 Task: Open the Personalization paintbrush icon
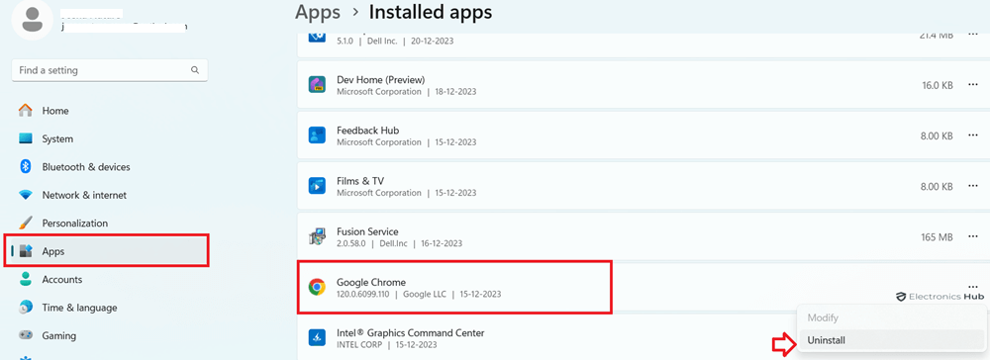(x=26, y=223)
